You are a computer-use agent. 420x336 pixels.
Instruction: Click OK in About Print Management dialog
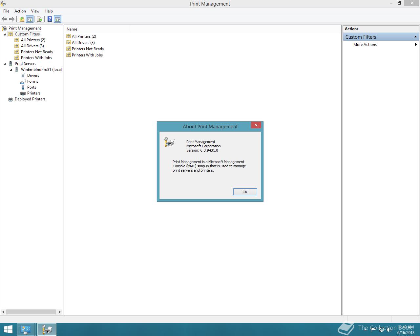tap(245, 192)
